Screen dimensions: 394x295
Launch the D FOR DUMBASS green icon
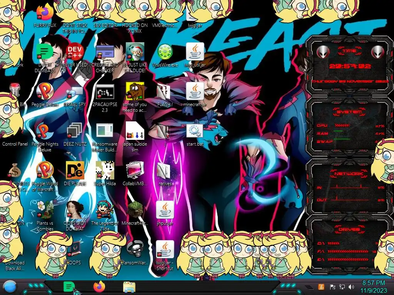point(45,52)
